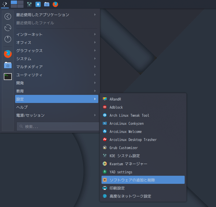Switch to the bottom-right workspace in the pager
This screenshot has width=216, height=207.
pyautogui.click(x=21, y=6)
